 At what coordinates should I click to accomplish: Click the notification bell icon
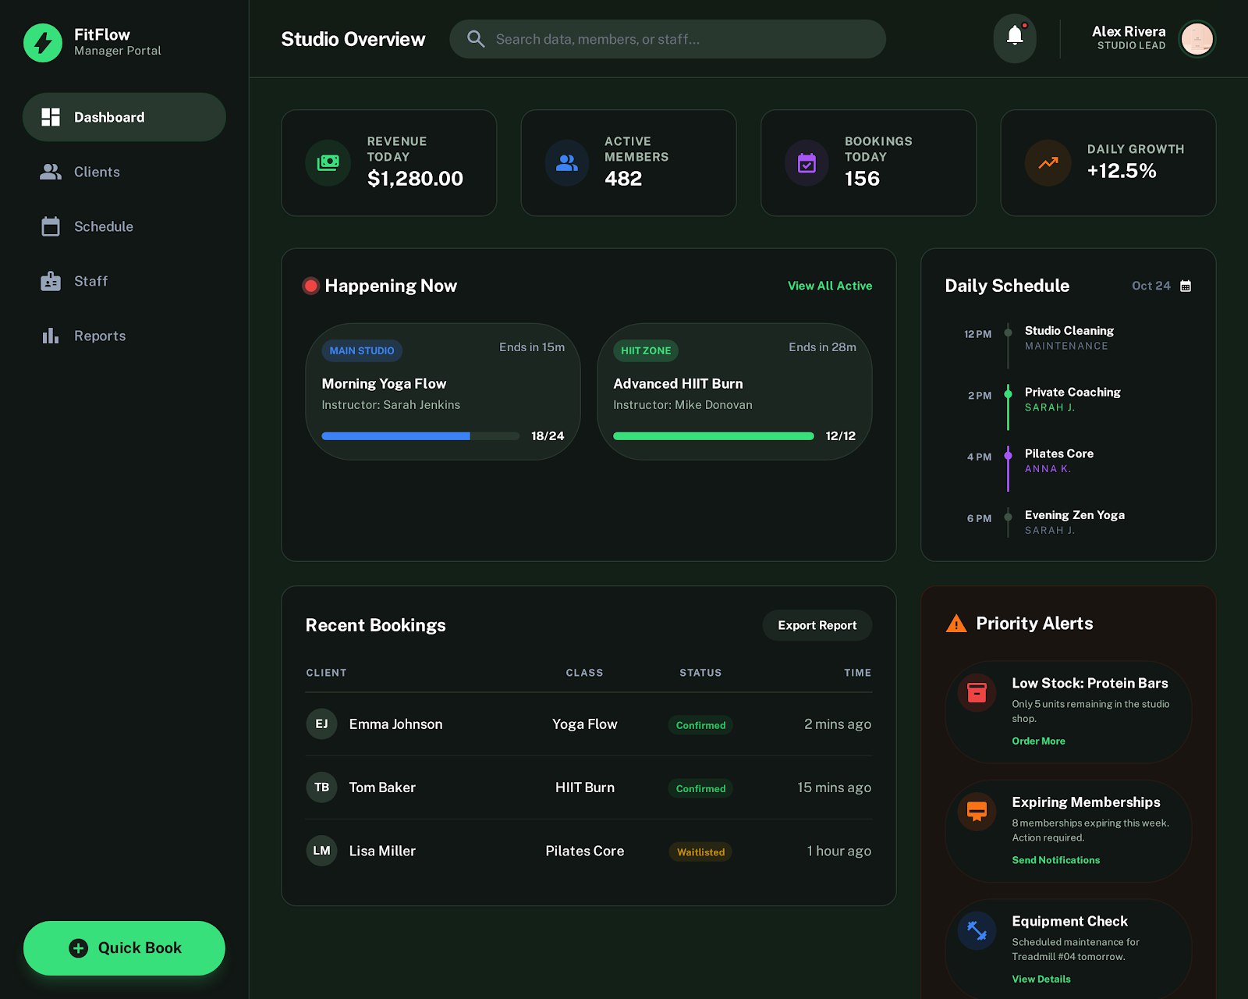(x=1014, y=38)
